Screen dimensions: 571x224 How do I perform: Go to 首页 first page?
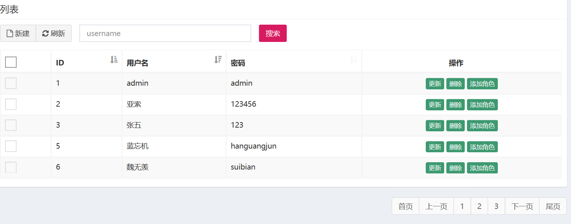click(x=406, y=206)
